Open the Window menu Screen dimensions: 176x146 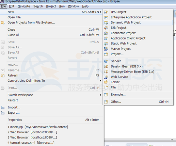tap(73, 7)
